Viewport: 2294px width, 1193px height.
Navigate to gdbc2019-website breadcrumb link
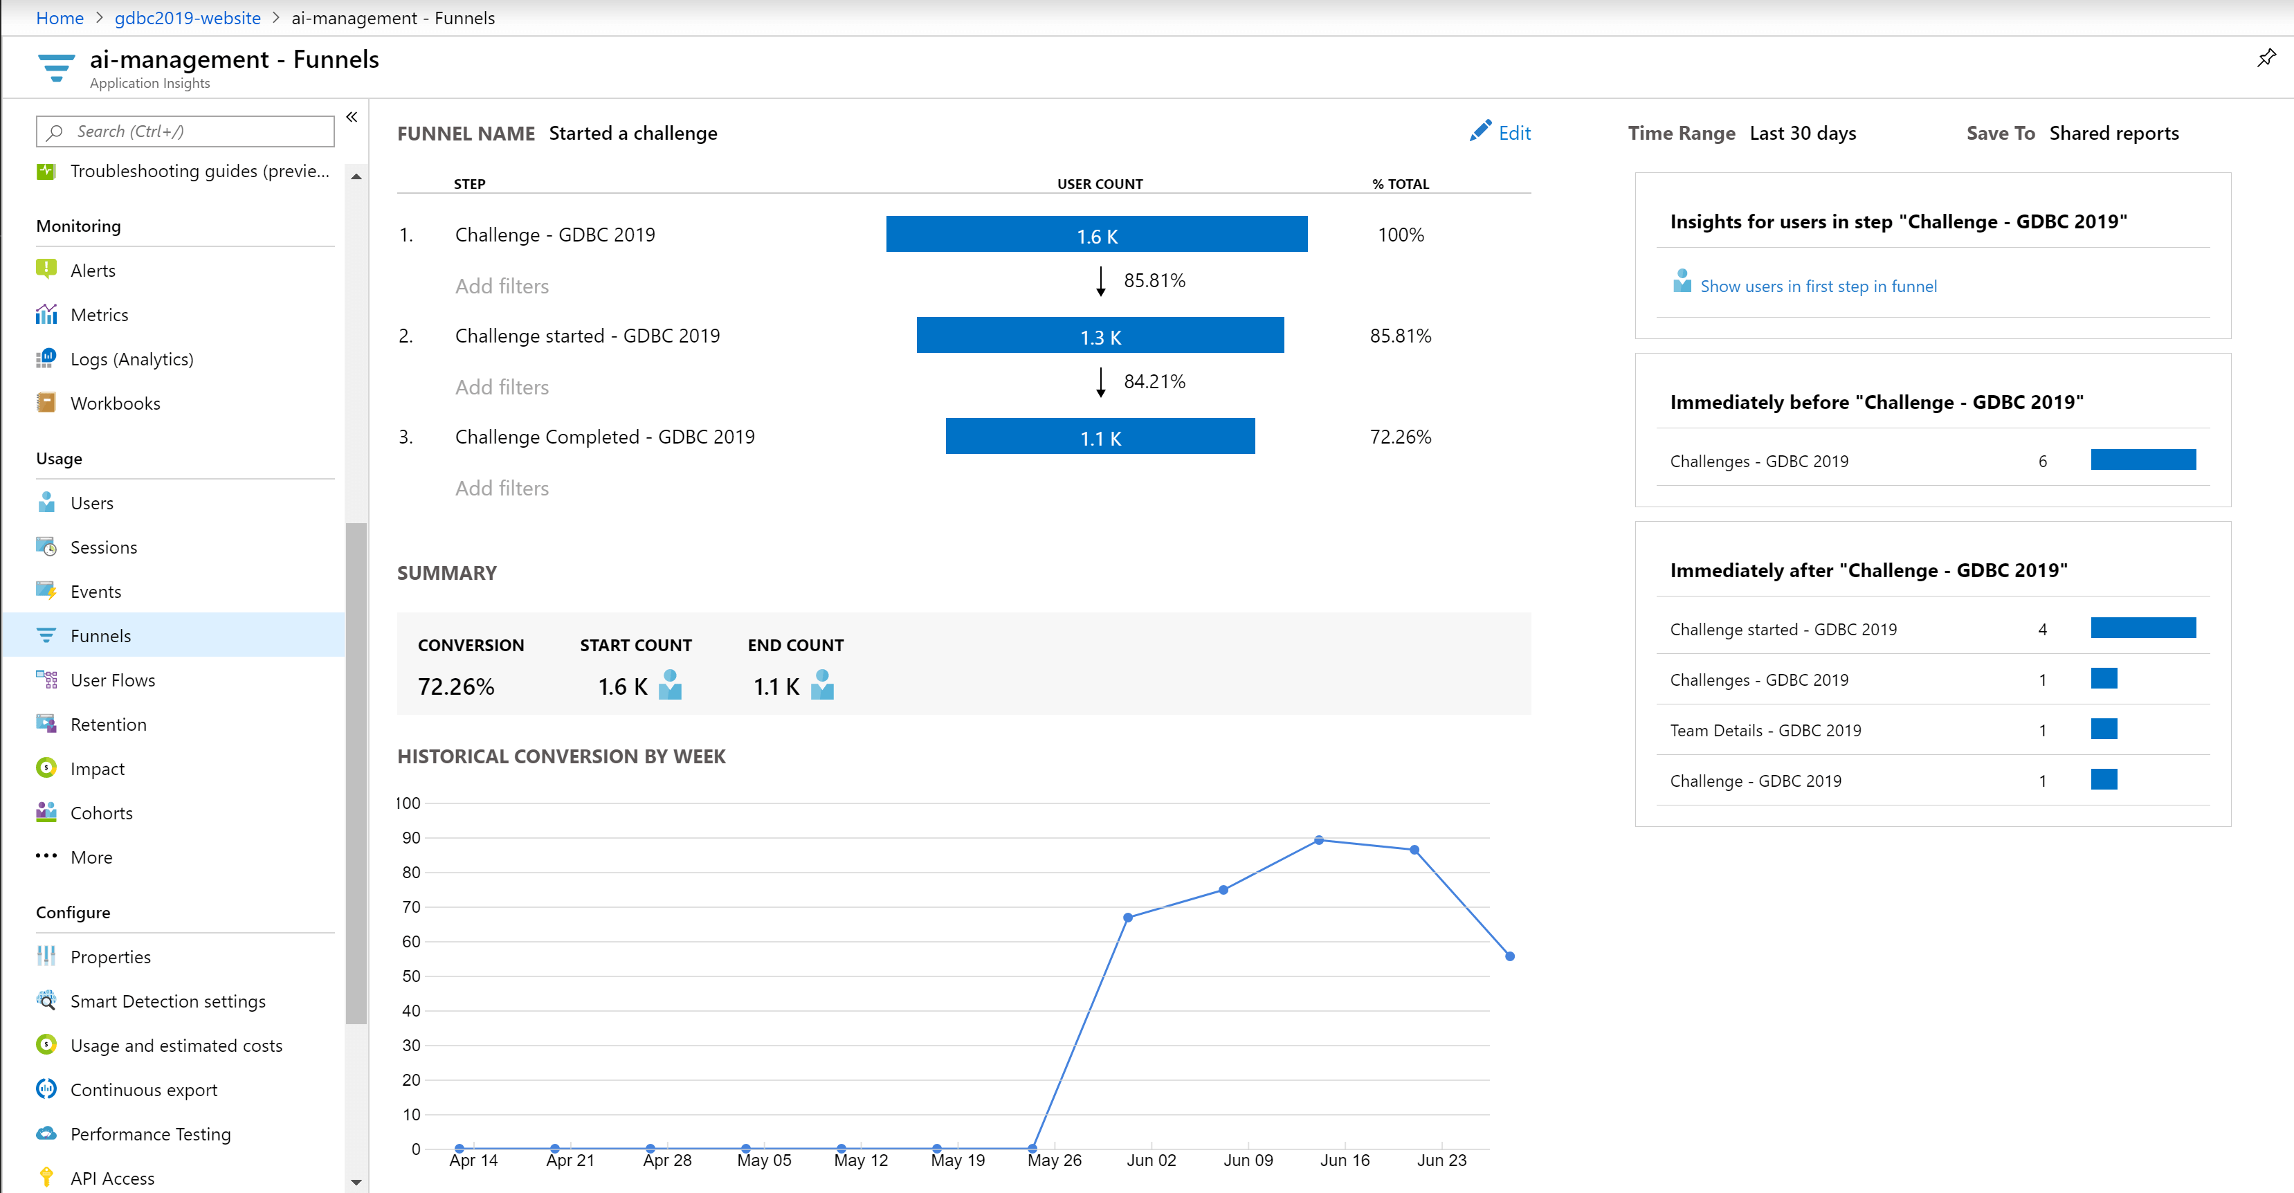(187, 18)
